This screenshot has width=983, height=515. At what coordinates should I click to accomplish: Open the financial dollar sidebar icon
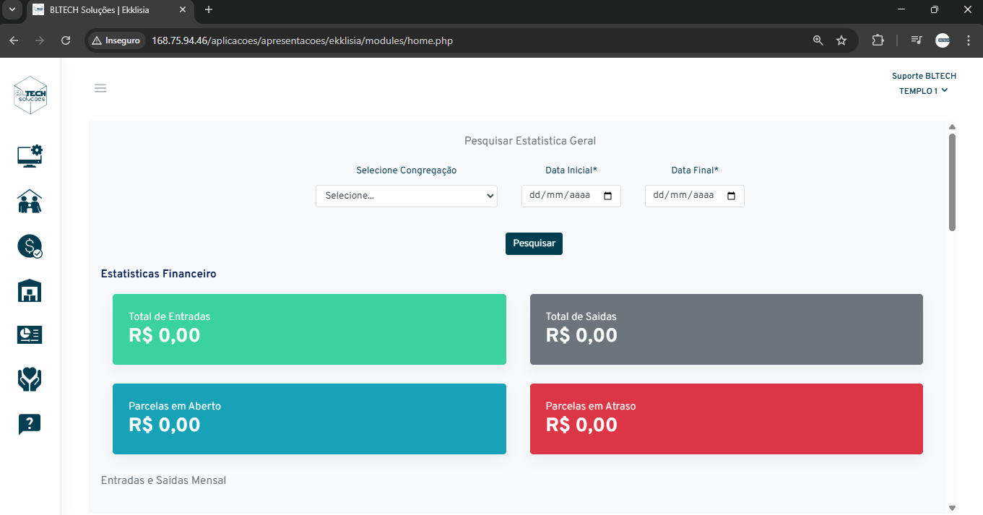(x=30, y=246)
